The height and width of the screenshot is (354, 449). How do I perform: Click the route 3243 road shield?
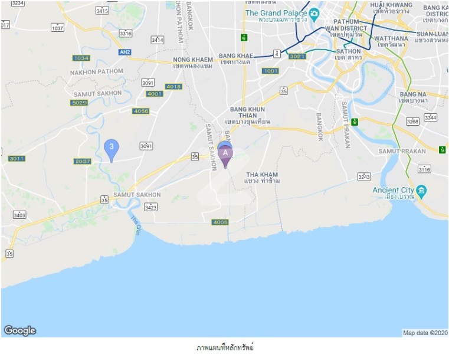(x=364, y=176)
